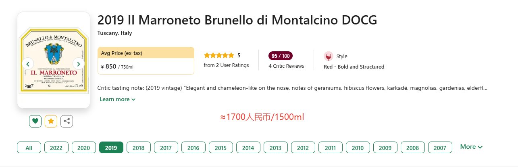Screen dimensions: 518x168
Task: Click the gold star rating icon
Action: (x=51, y=121)
